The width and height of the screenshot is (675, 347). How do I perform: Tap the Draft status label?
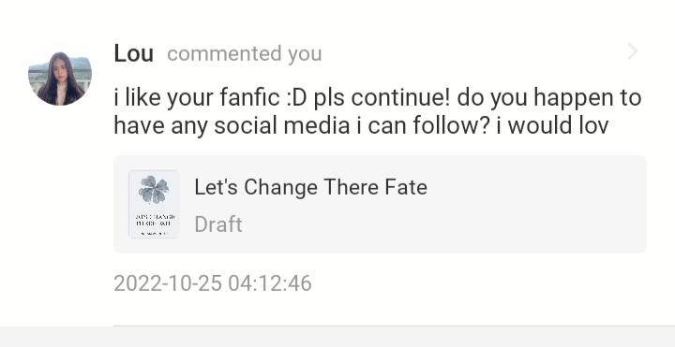(x=218, y=224)
